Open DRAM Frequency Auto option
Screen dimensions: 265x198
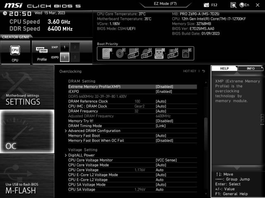(x=161, y=111)
